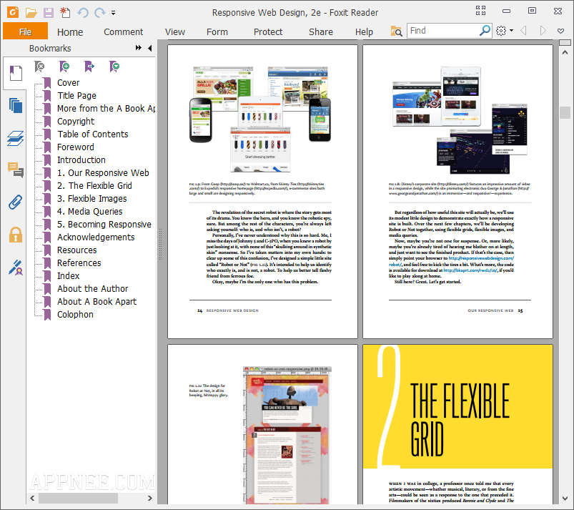Expand all bookmarks with double arrow
Screen dimensions: 574x510
(139, 48)
